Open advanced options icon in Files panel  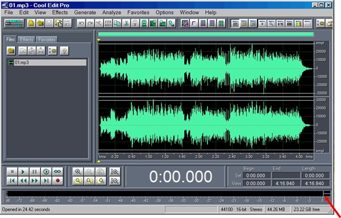coord(52,51)
